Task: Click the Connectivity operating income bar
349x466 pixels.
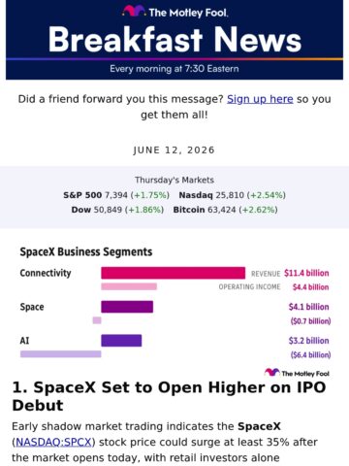Action: (x=129, y=286)
